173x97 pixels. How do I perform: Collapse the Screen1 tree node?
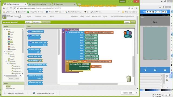click(4, 51)
